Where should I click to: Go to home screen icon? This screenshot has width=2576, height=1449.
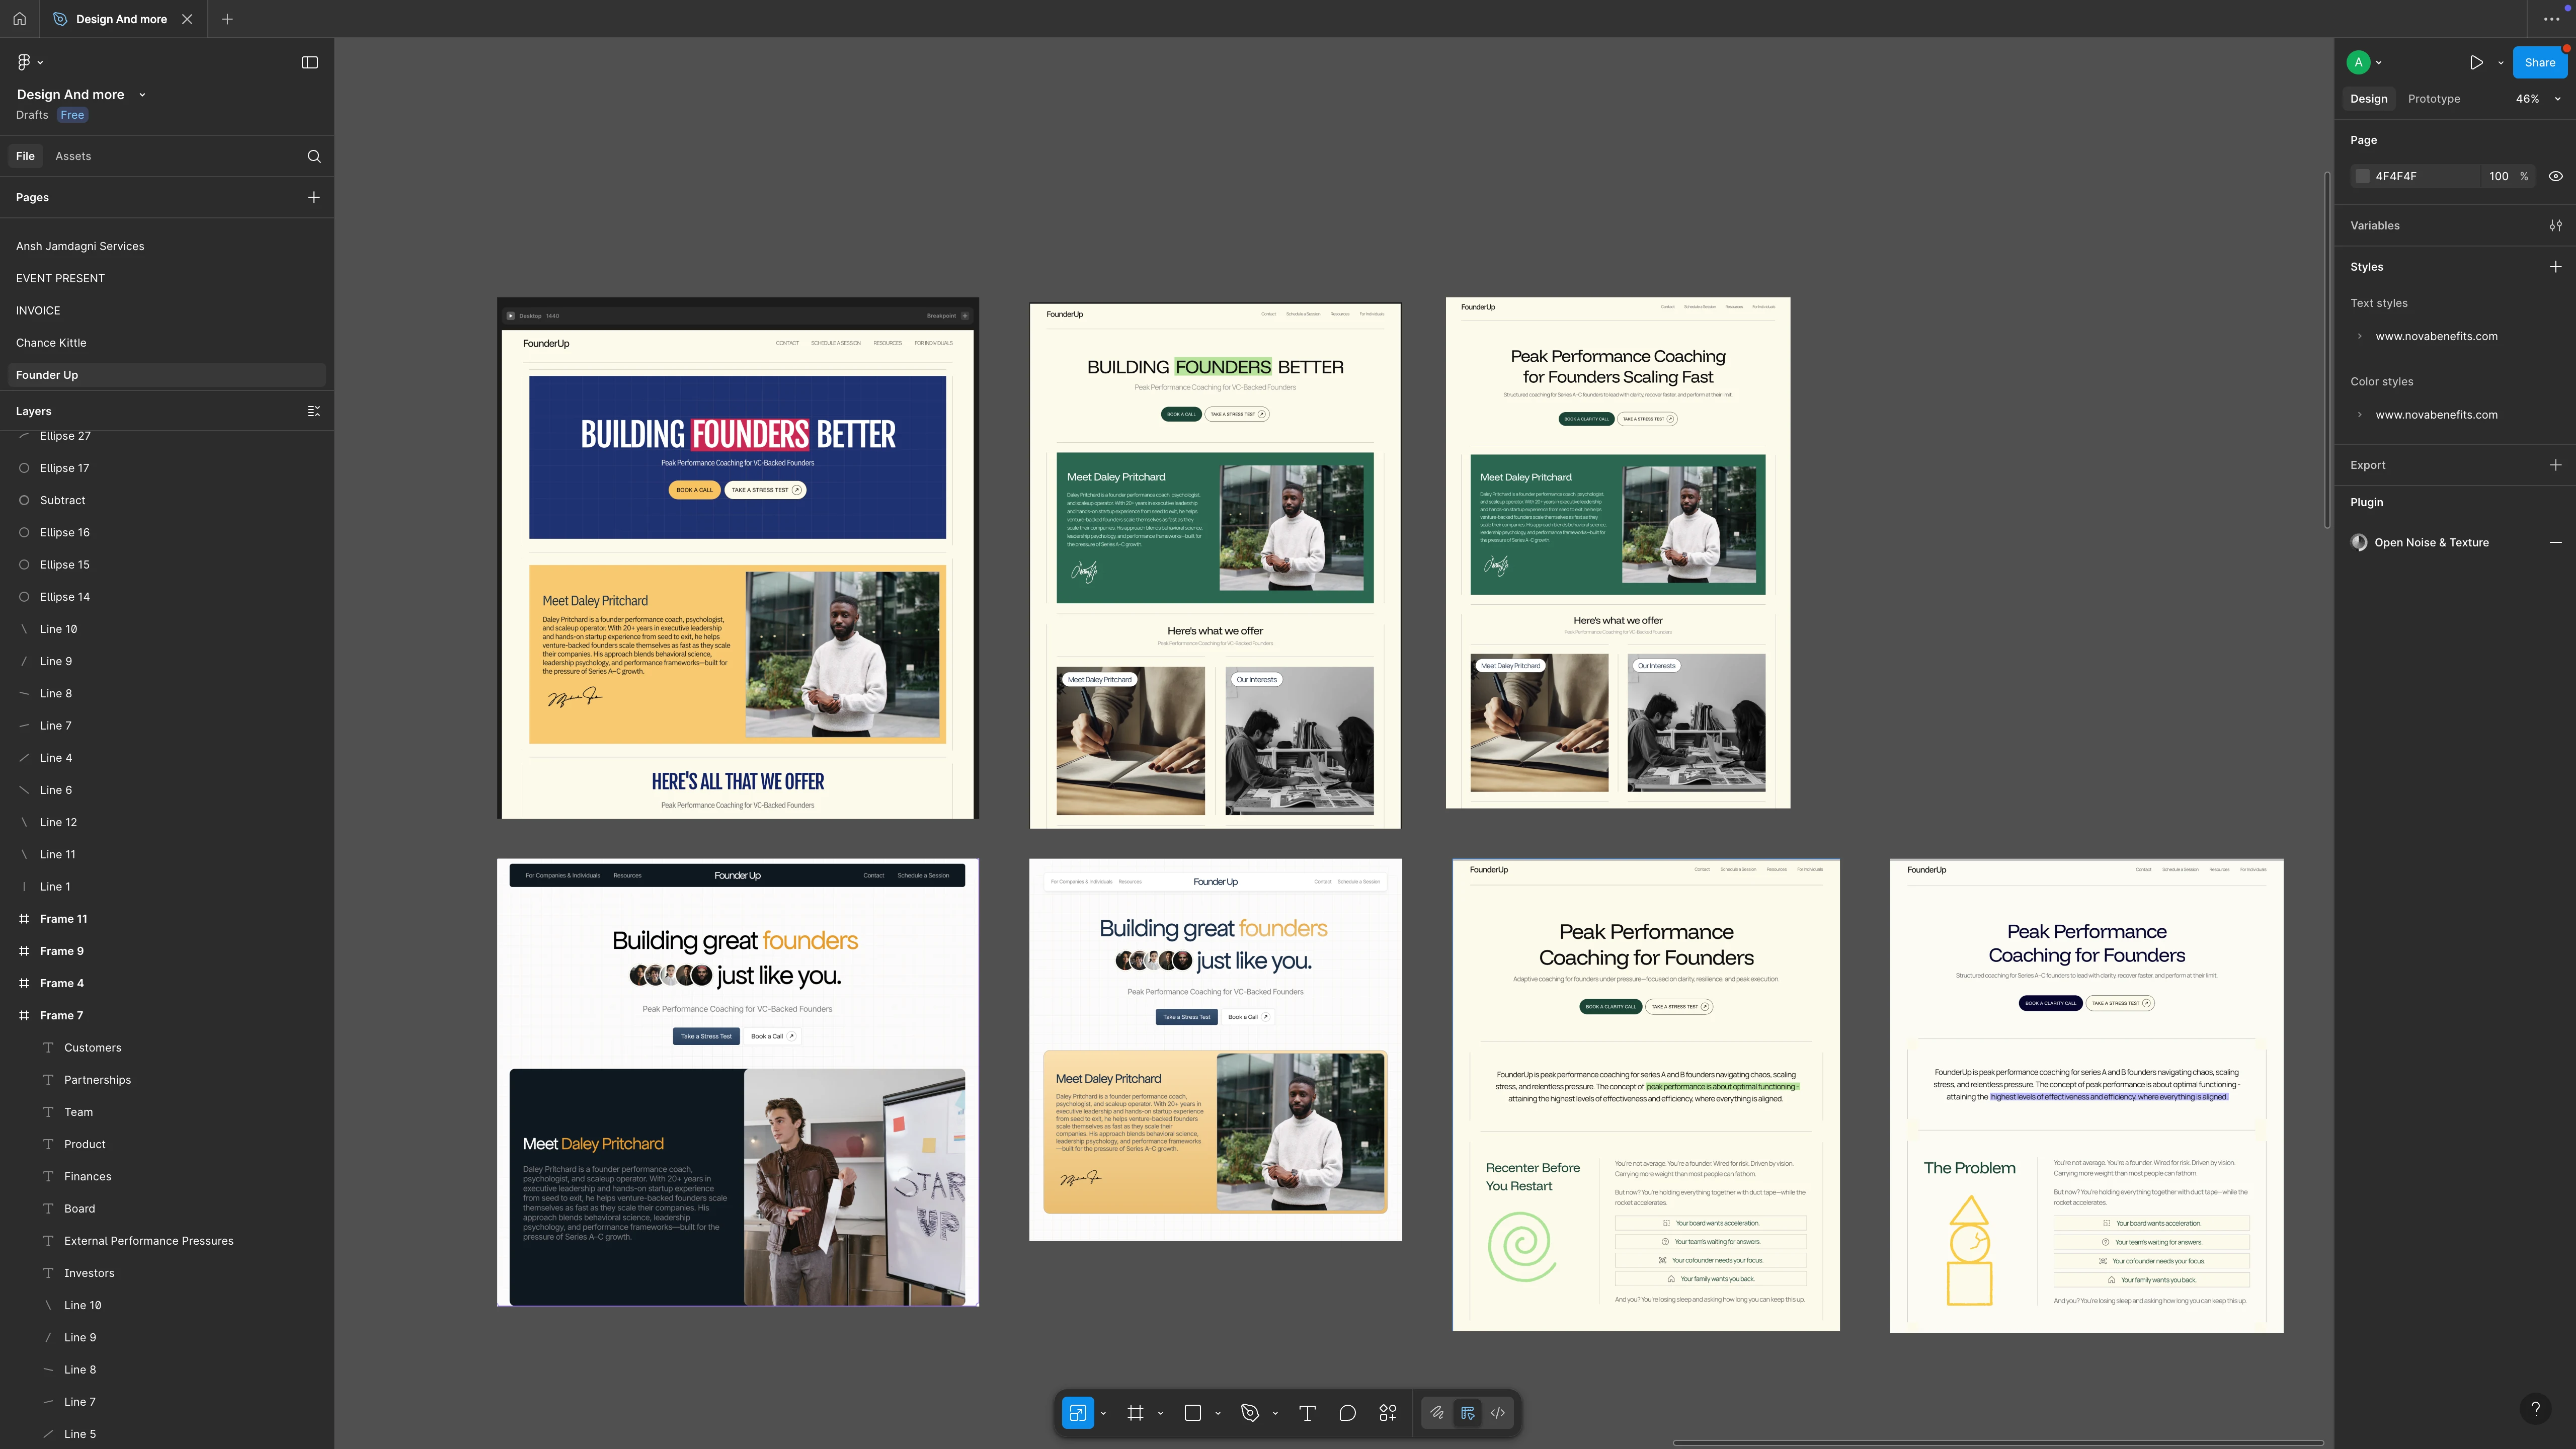tap(19, 19)
